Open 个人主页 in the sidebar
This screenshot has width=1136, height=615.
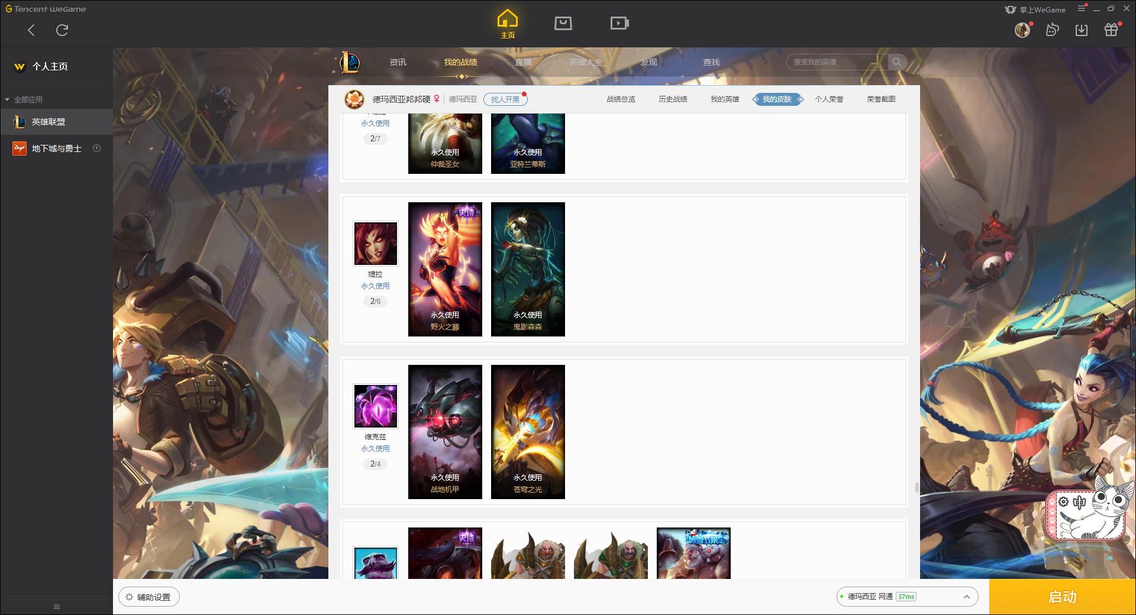pyautogui.click(x=50, y=67)
